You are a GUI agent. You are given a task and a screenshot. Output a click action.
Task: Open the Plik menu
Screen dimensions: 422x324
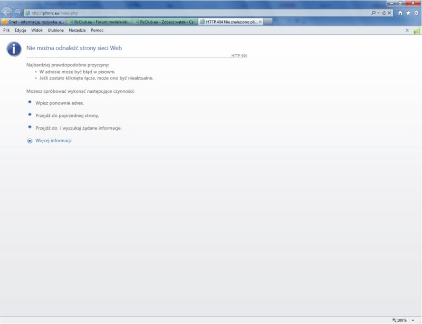[x=6, y=30]
